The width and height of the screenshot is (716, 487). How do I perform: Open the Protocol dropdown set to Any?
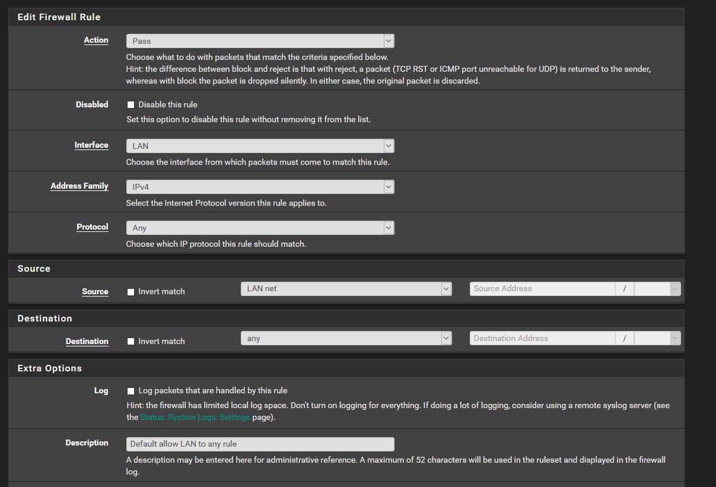tap(260, 228)
